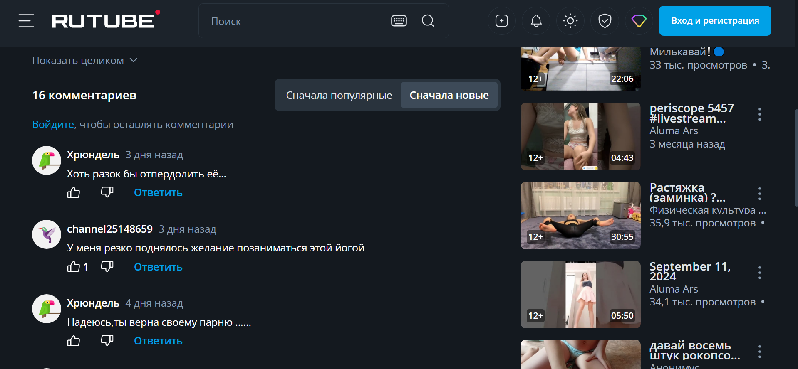Click '34,1 тыс. просмотров' view count

point(703,302)
